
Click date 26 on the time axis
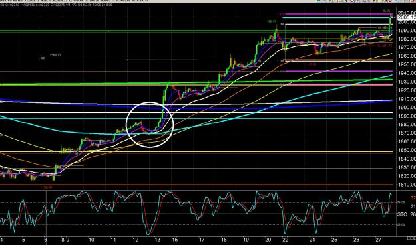click(356, 240)
